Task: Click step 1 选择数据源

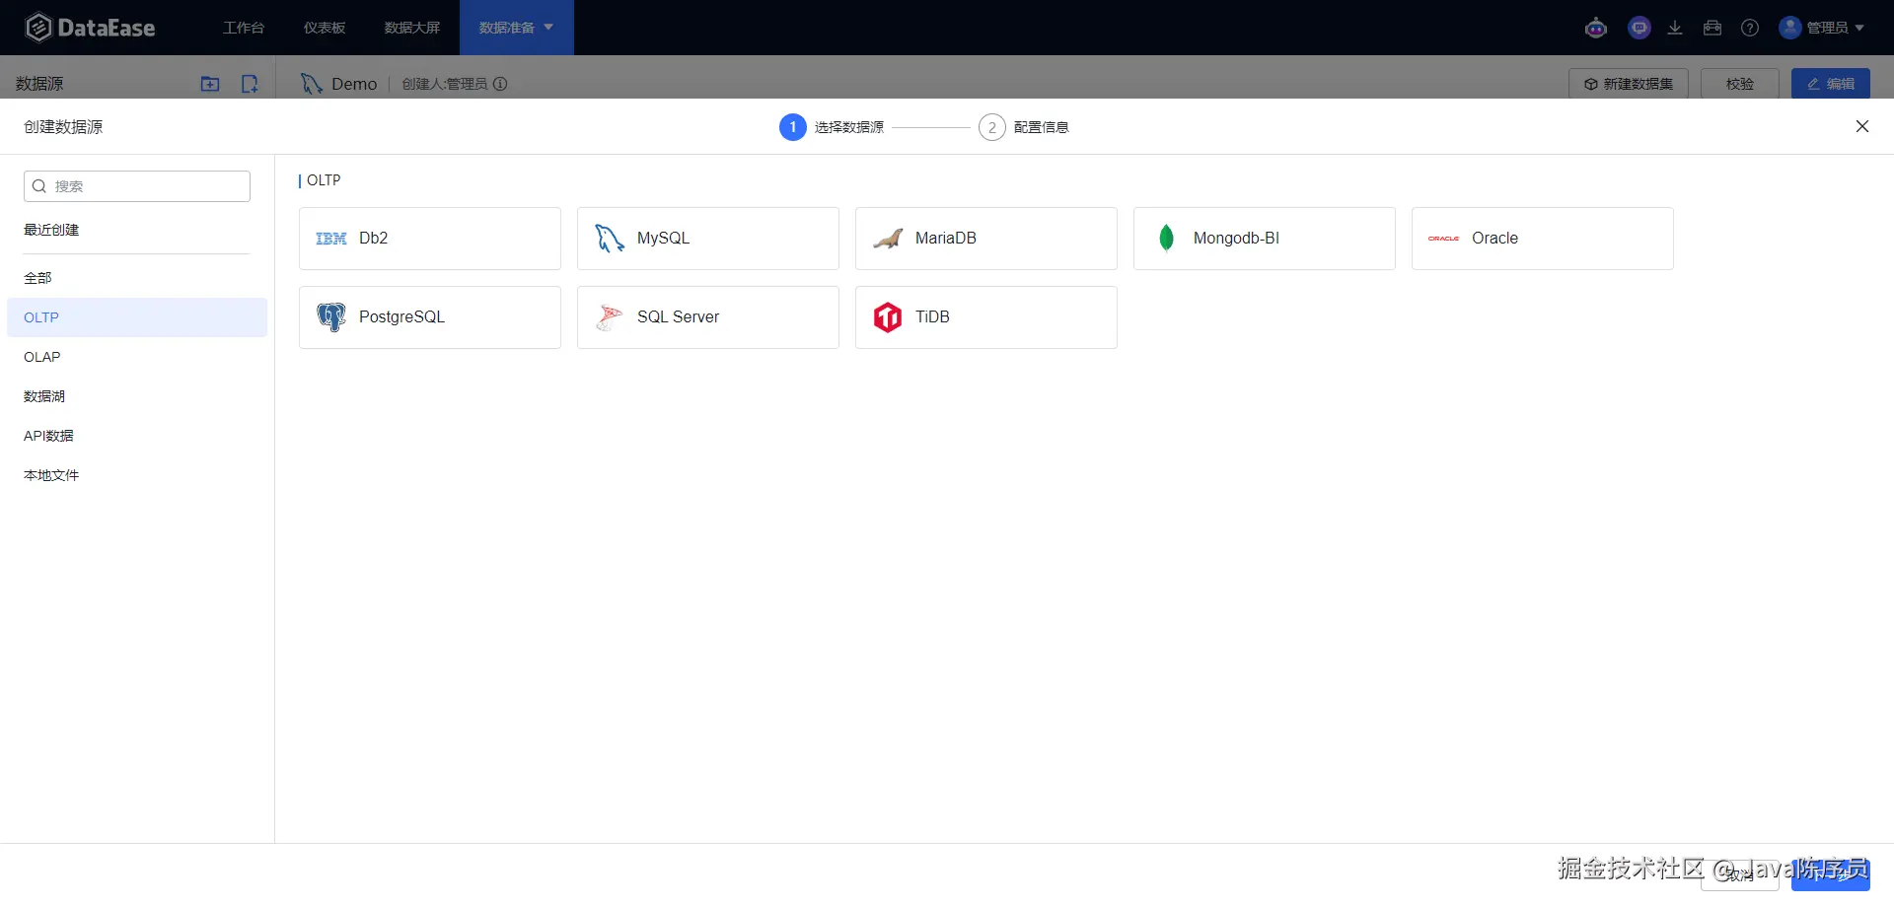Action: pyautogui.click(x=832, y=127)
